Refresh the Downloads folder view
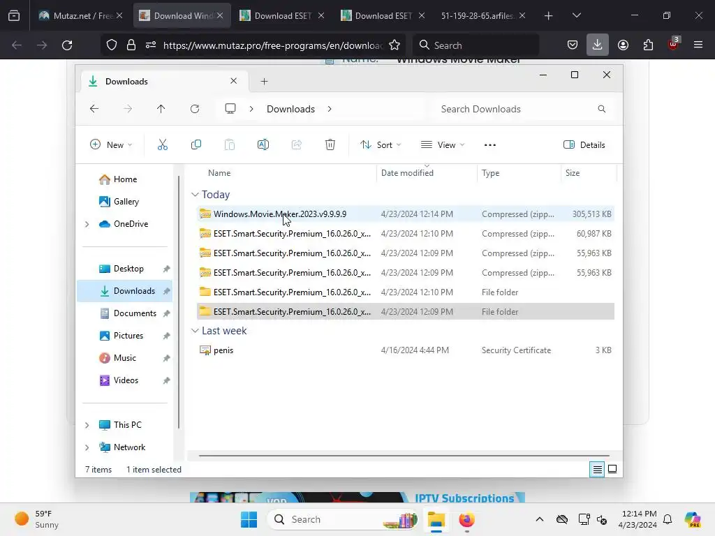Viewport: 715px width, 536px height. 195,109
